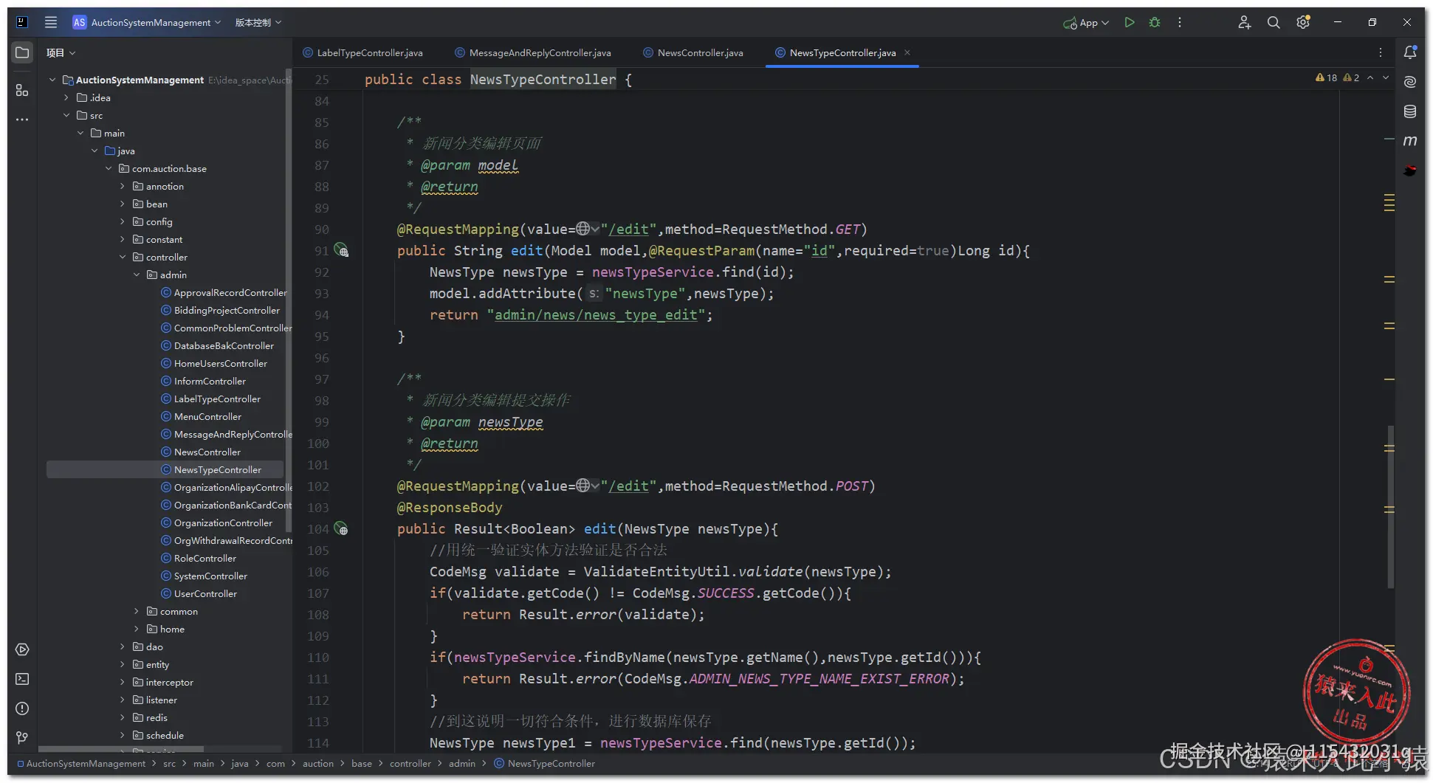Open the 项目 view selector dropdown
The image size is (1433, 783).
61,52
